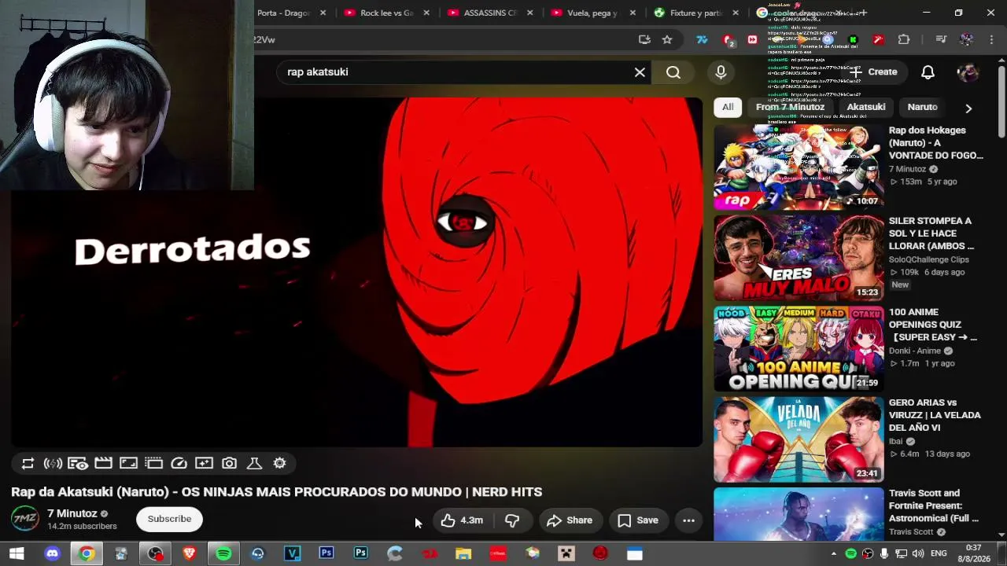
Task: Subscribe to 7 Minutoz
Action: click(x=169, y=519)
